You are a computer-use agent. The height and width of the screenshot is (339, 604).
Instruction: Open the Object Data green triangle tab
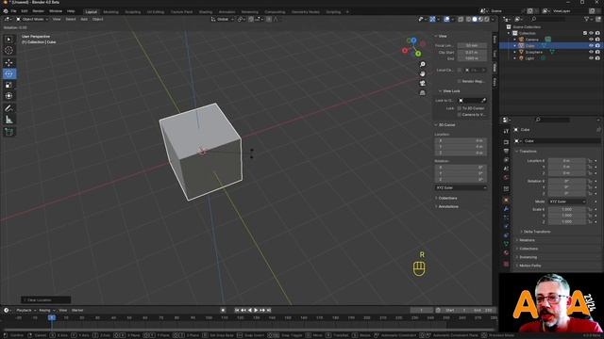506,244
